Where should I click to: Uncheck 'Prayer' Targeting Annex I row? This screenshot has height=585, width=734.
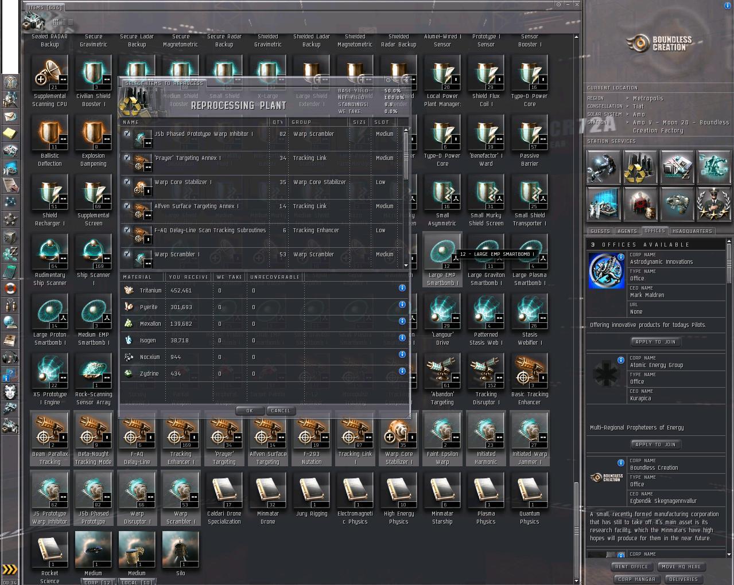click(x=127, y=157)
